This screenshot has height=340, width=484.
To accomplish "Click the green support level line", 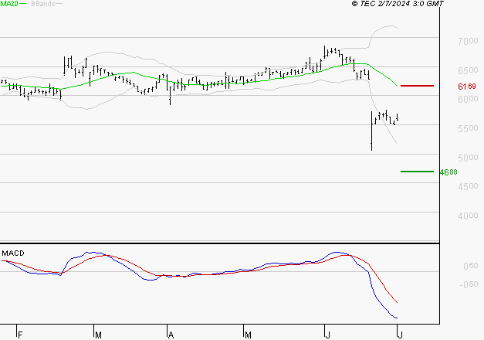I will coord(417,172).
